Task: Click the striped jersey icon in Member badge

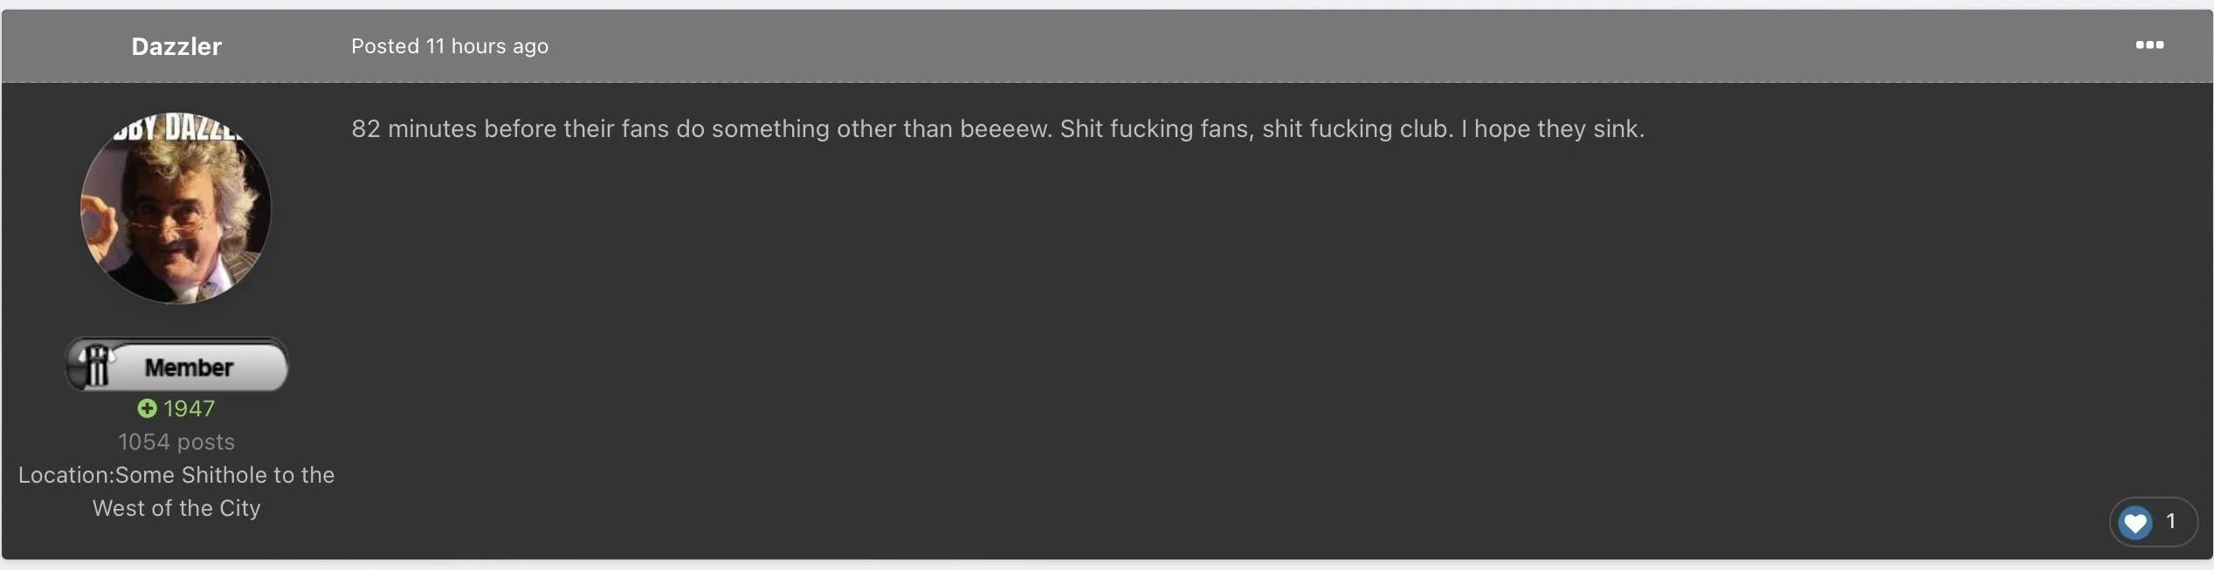Action: click(x=95, y=365)
